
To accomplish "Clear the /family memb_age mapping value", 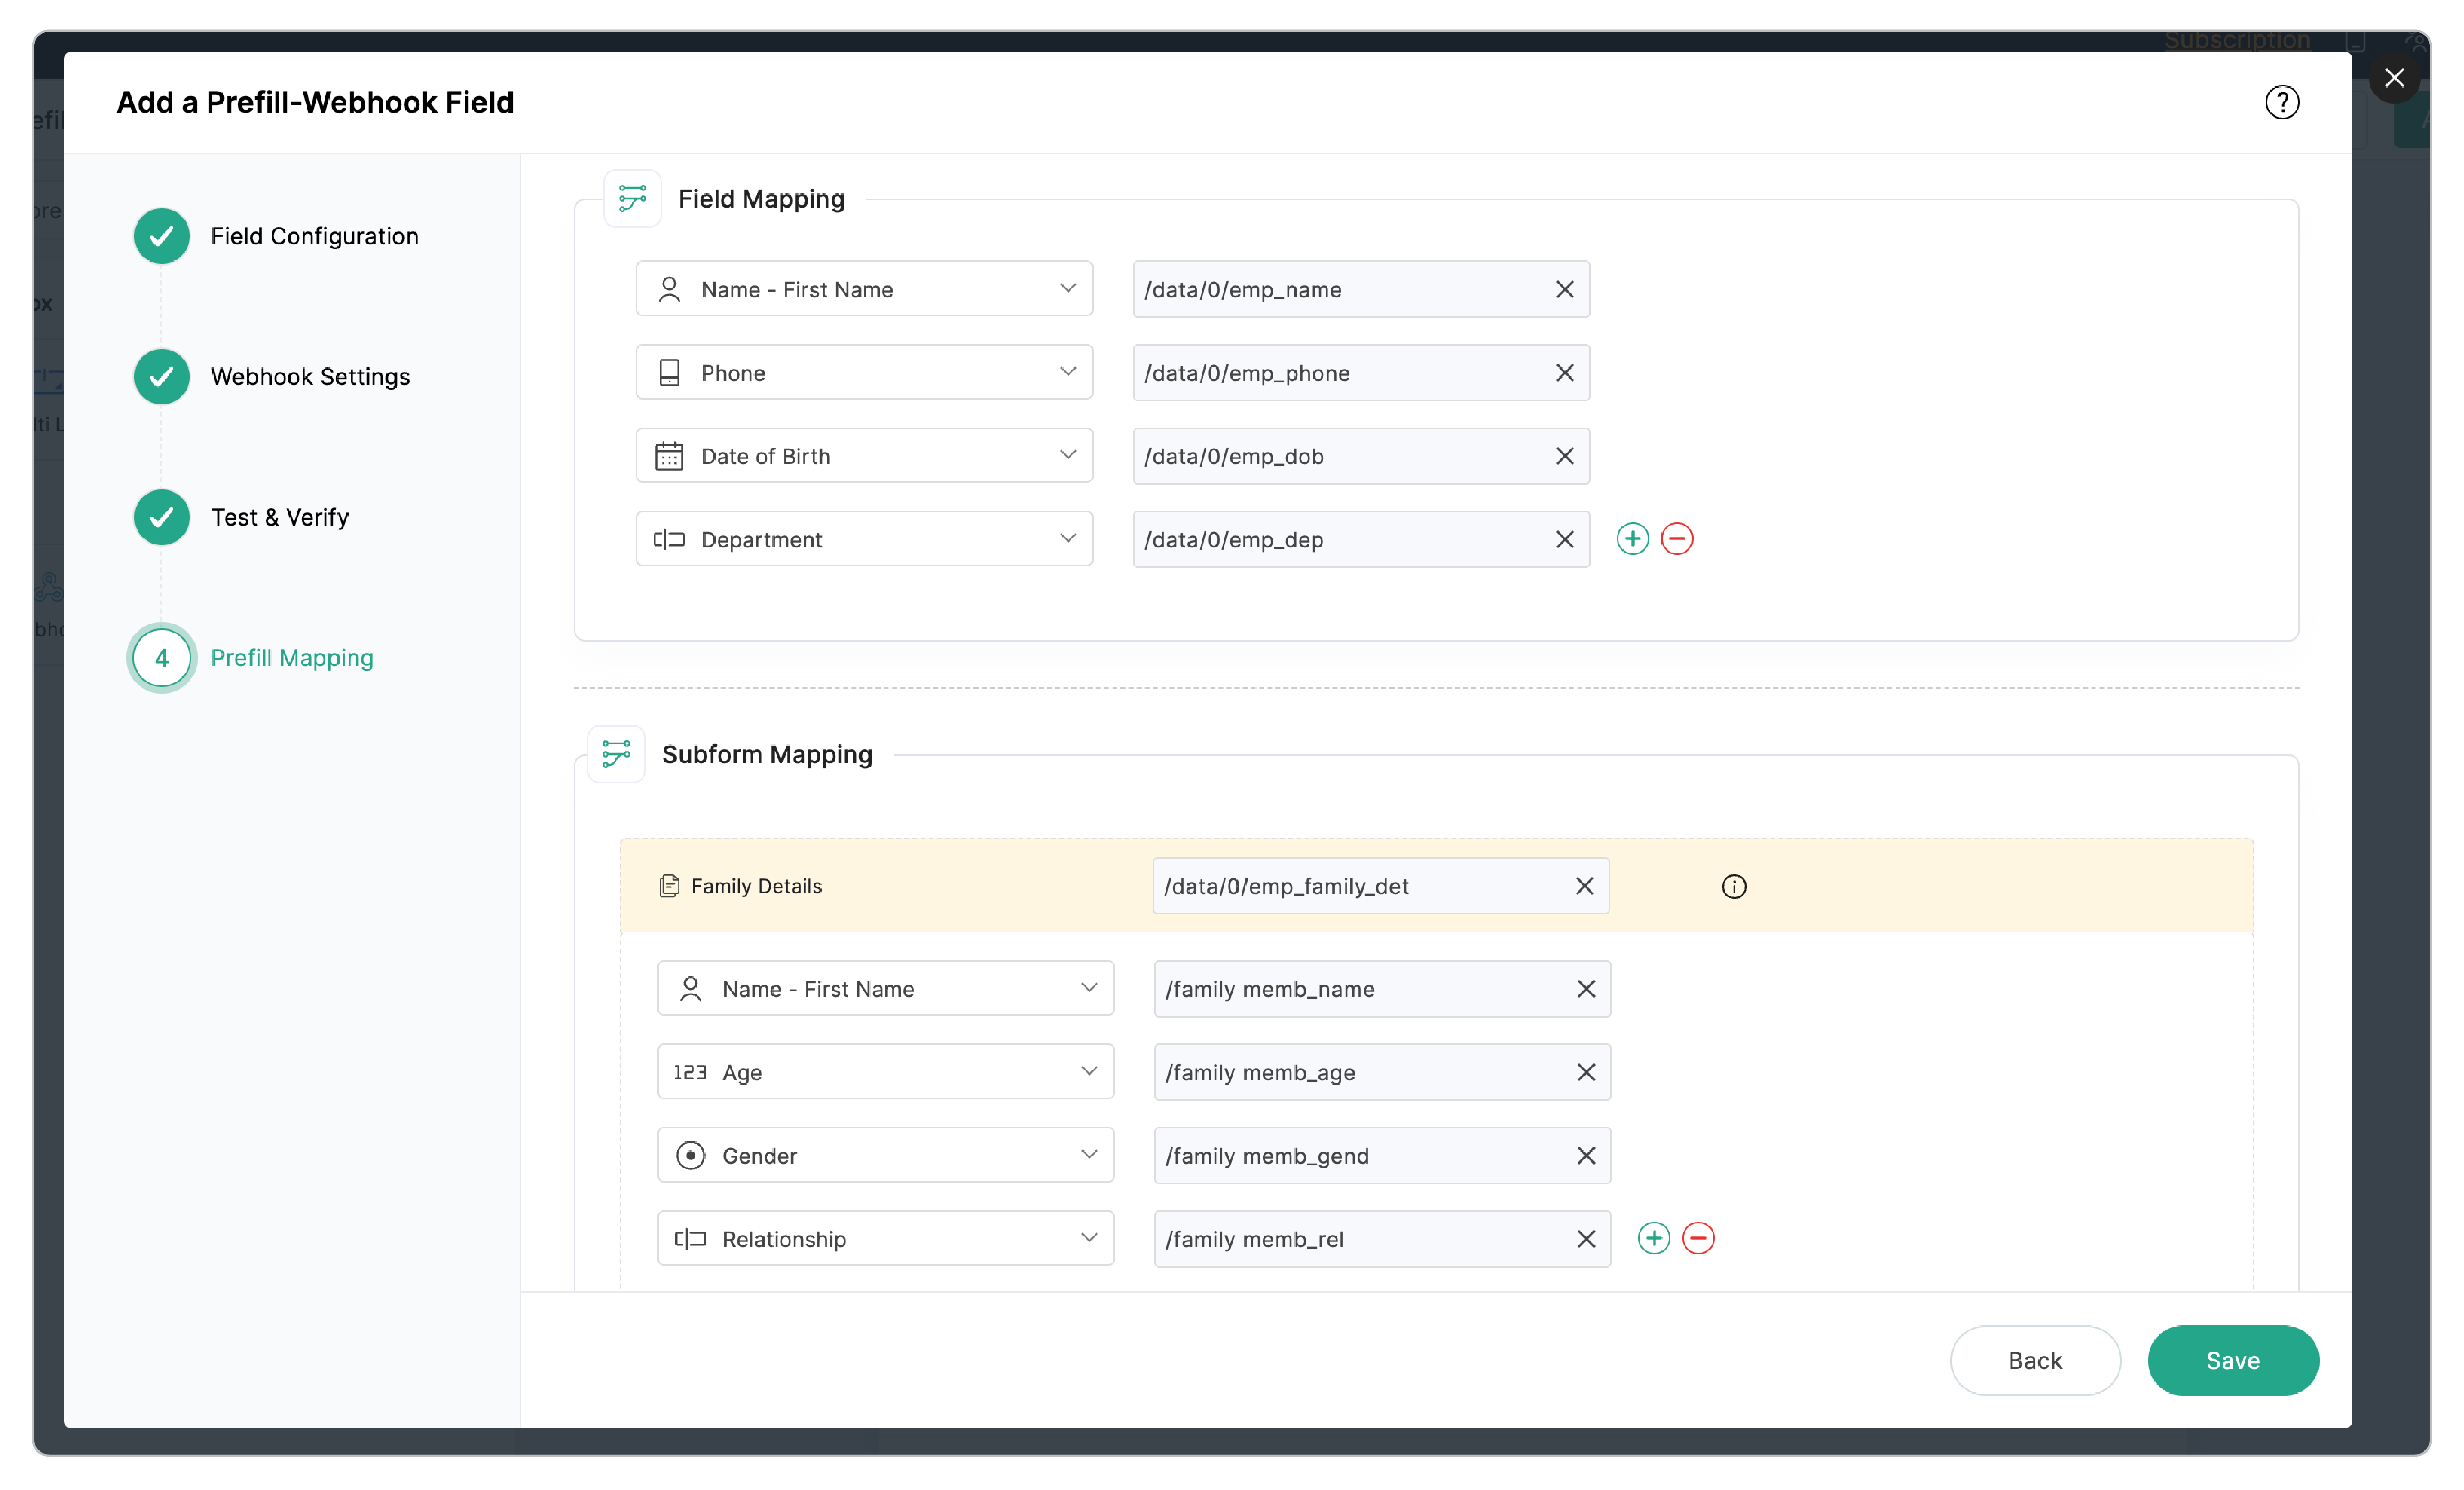I will click(1585, 1072).
